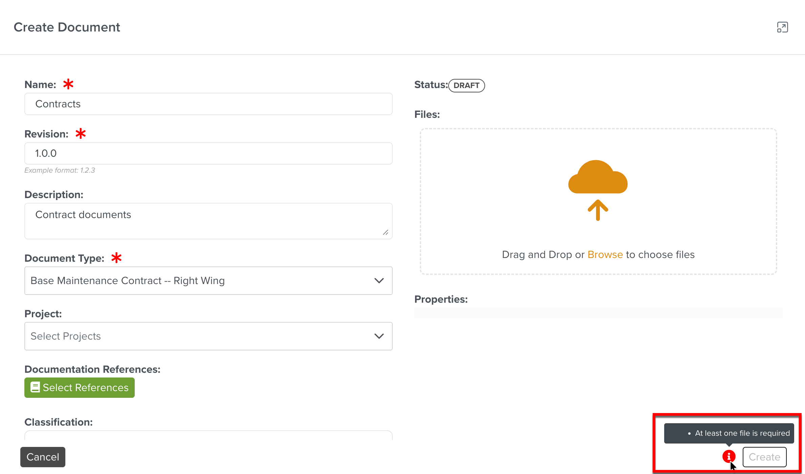Click the DRAFT status badge

point(466,85)
